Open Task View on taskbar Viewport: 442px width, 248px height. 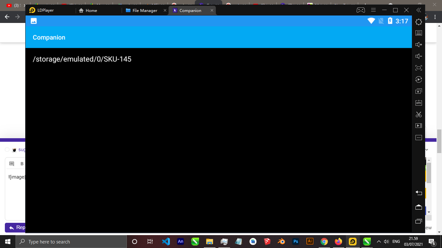click(150, 242)
